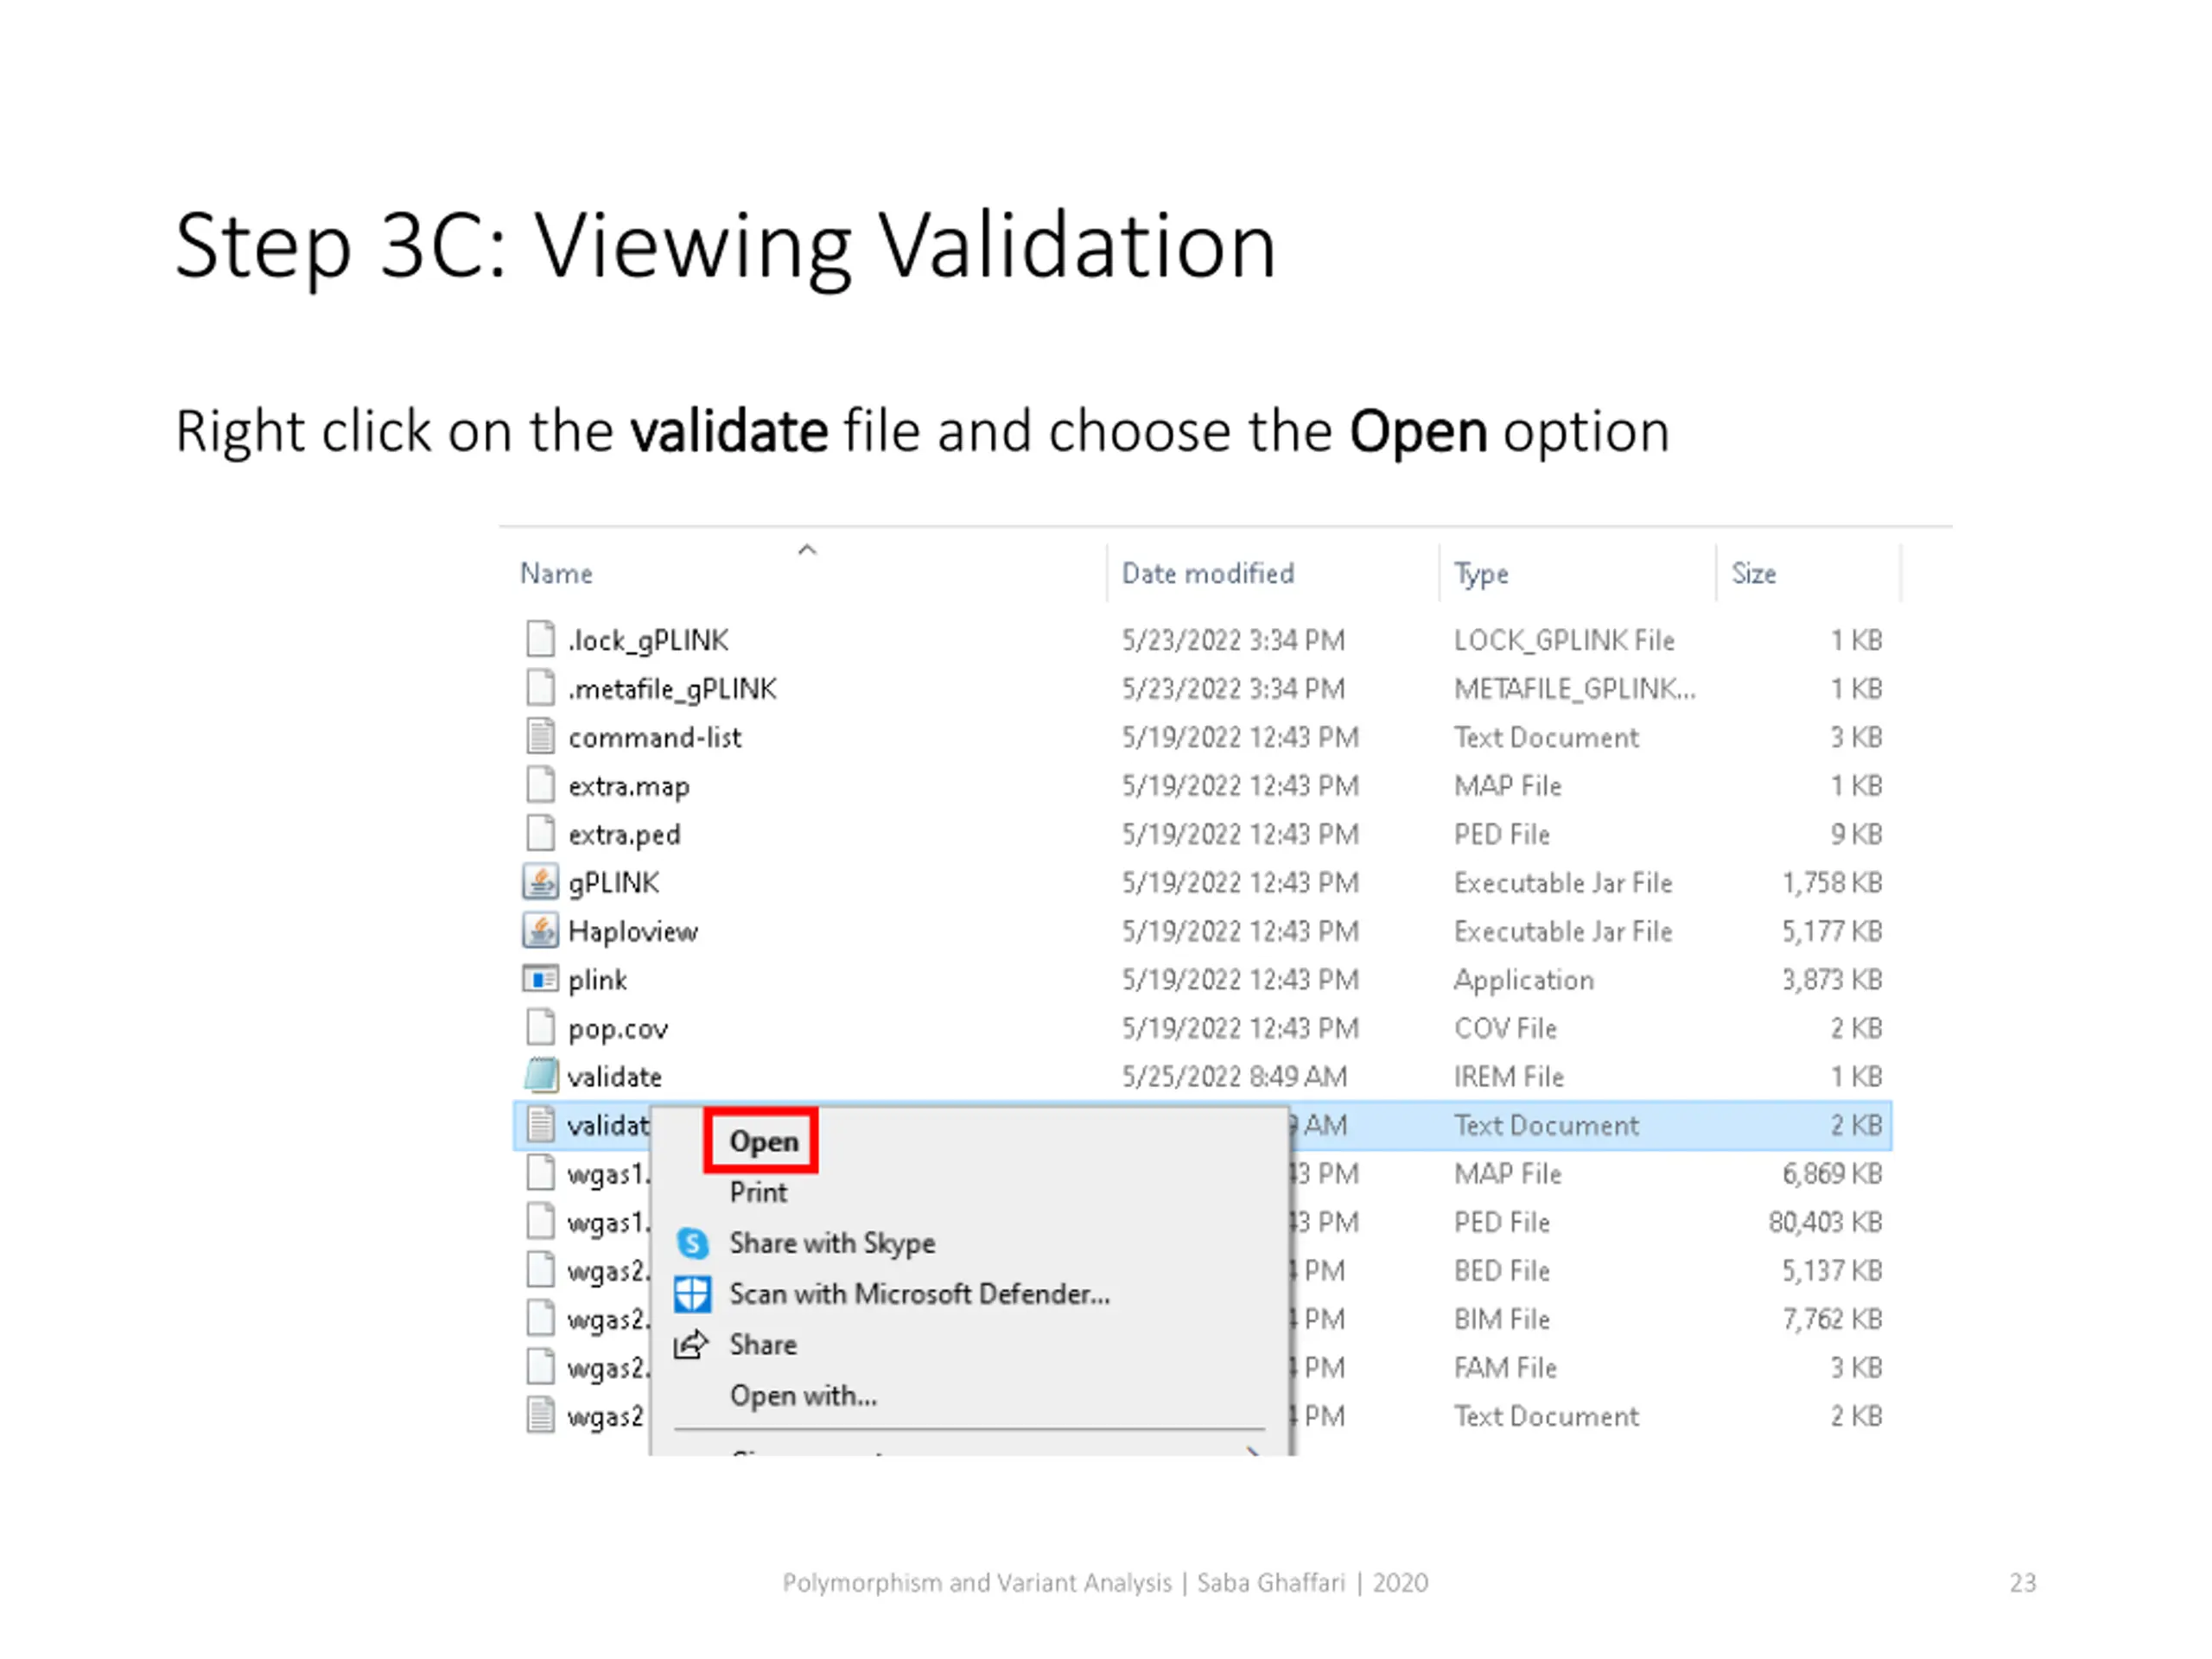2212x1659 pixels.
Task: Sort by the Date modified column header
Action: tap(1208, 573)
